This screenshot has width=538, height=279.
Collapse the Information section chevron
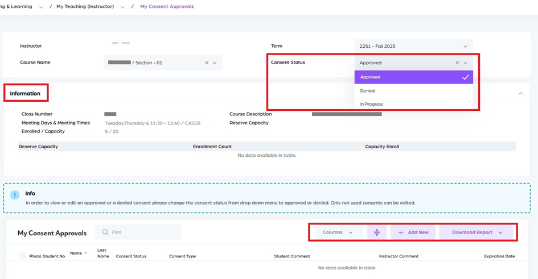click(520, 93)
